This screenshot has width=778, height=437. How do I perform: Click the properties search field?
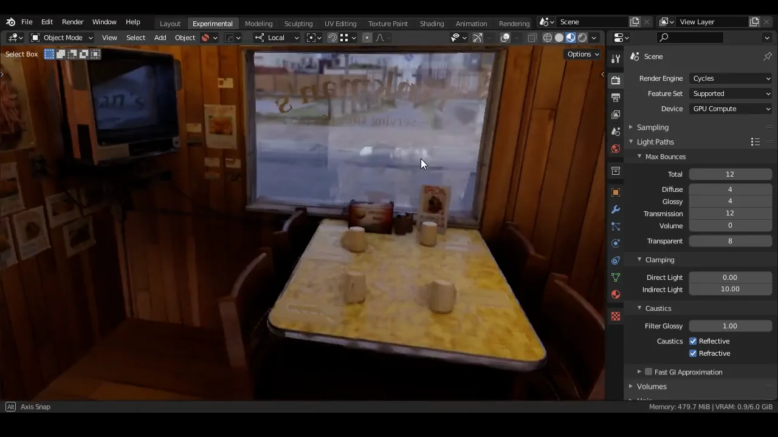(691, 38)
